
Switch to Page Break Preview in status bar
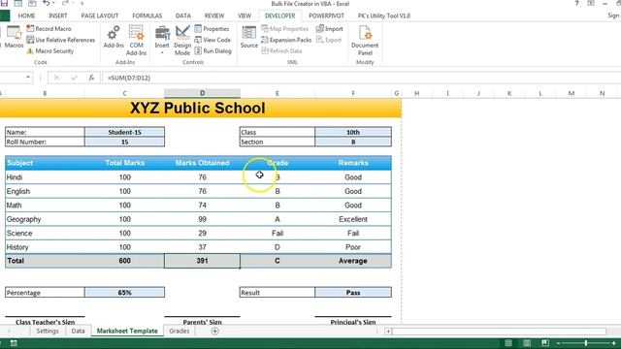545,342
